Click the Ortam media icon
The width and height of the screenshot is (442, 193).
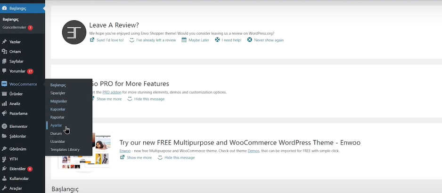click(4, 52)
